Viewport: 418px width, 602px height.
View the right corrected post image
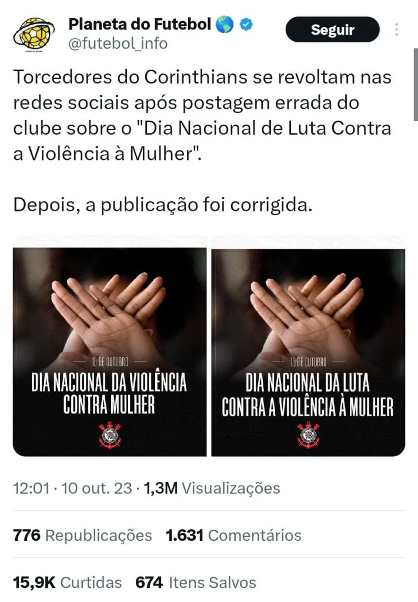pos(308,352)
